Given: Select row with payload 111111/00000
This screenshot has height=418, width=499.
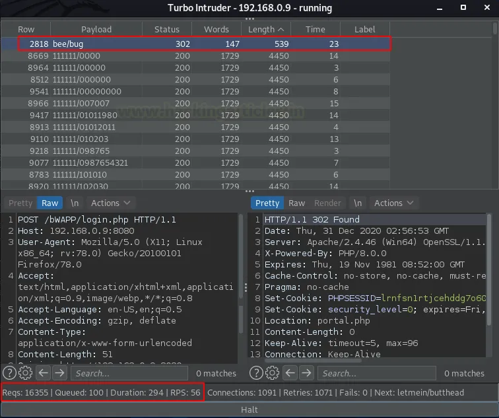Looking at the screenshot, I should click(195, 67).
